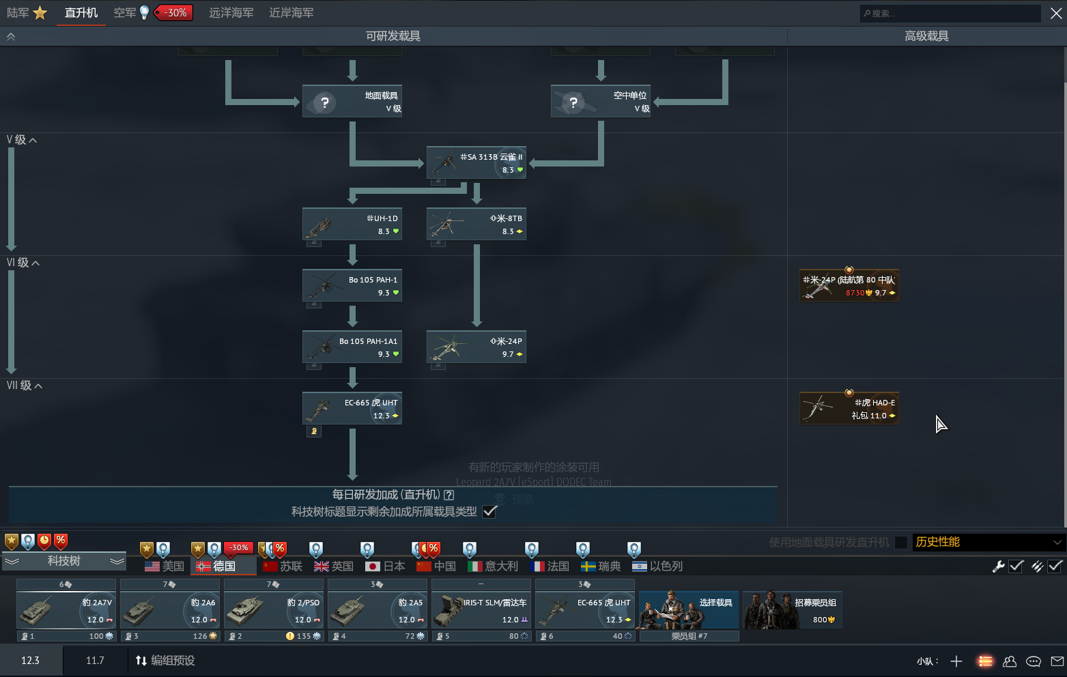
Task: Click the -30% tag above 德国
Action: (x=238, y=547)
